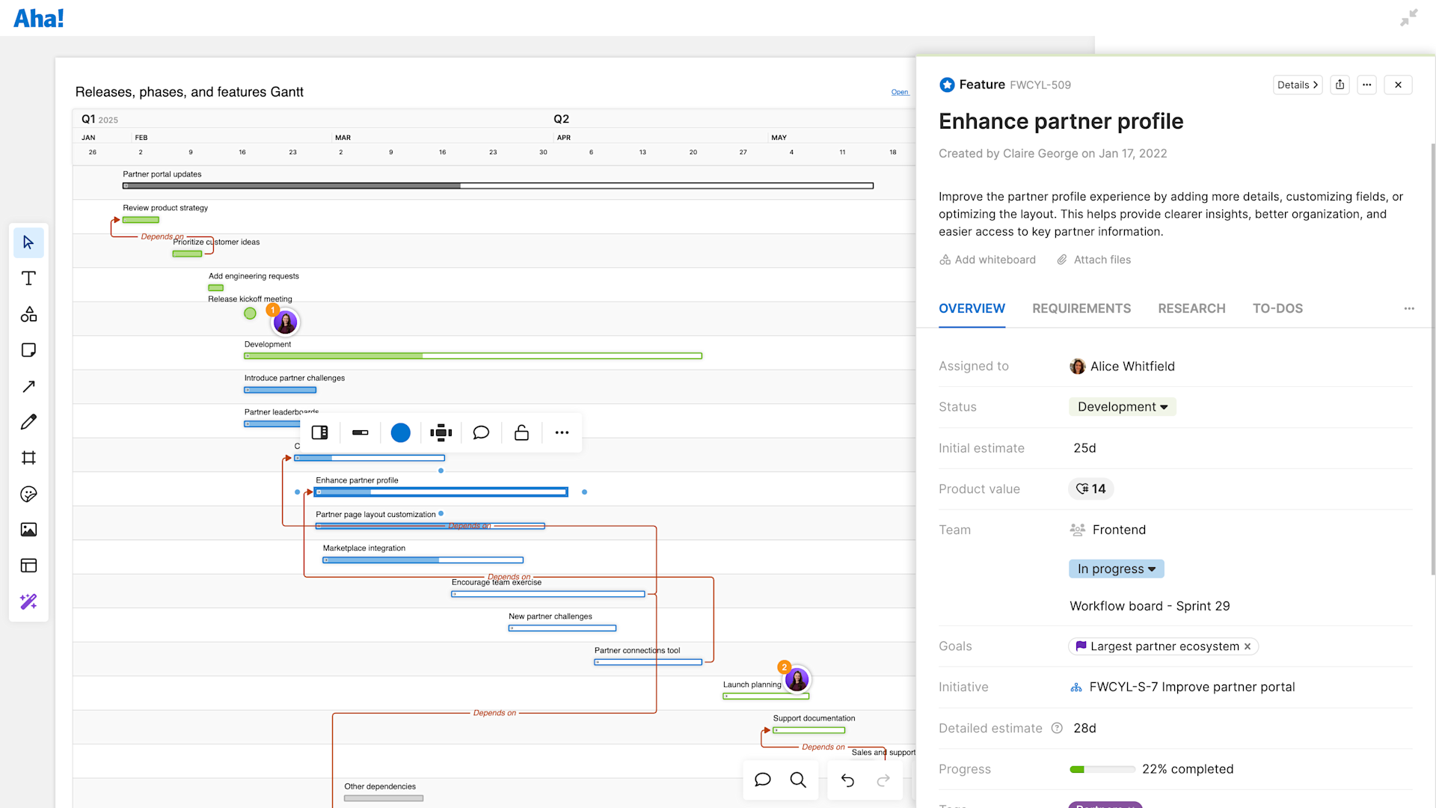Screen dimensions: 1436x808
Task: Click the line style icon in floating toolbar
Action: (x=360, y=432)
